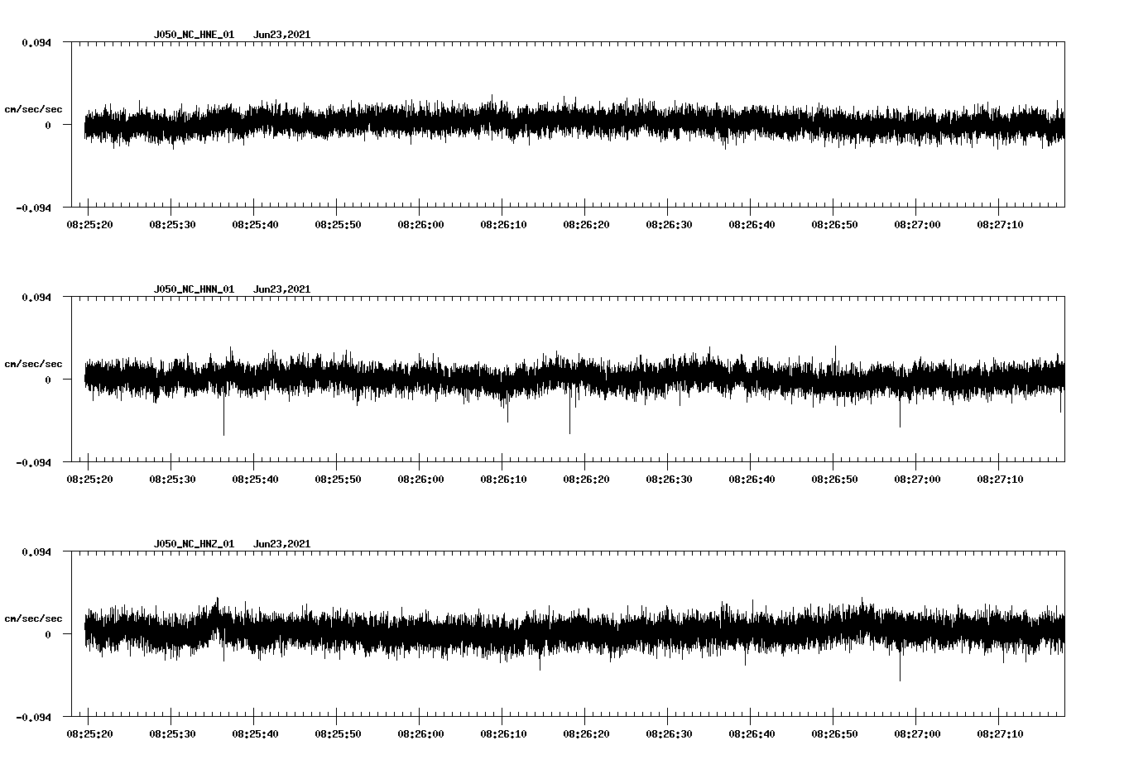Pick the 08:26:00 time label on HNN plot
This screenshot has height=764, width=1124.
coord(420,480)
